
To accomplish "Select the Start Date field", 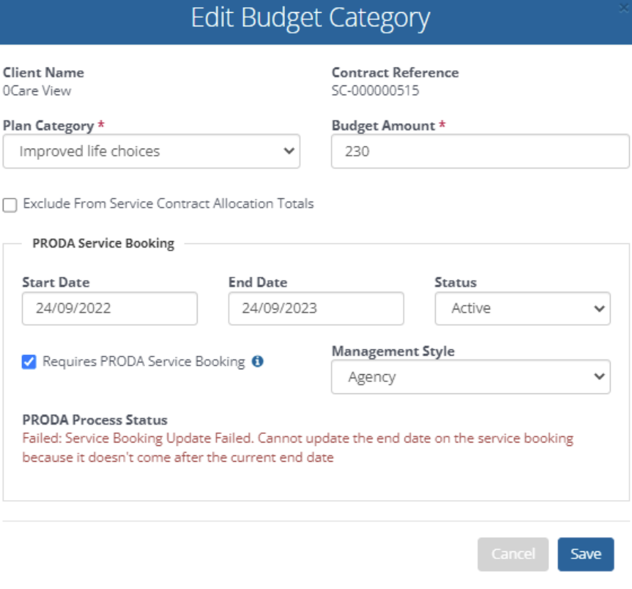I will click(109, 309).
